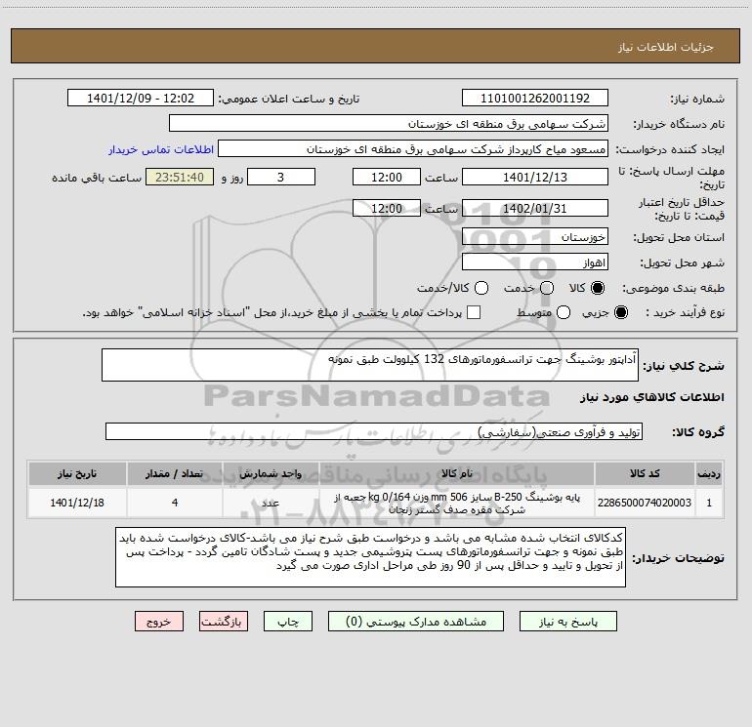
Task: Click the ردیف column header
Action: point(709,474)
